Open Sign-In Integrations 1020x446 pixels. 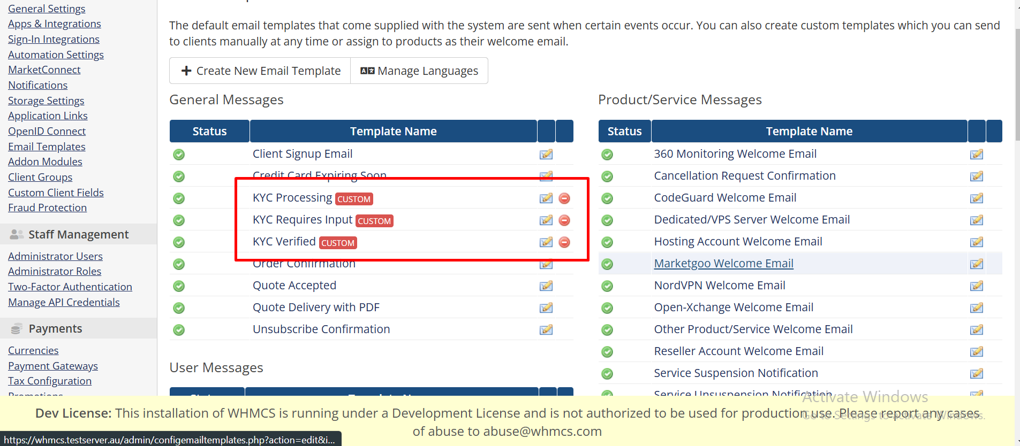[x=54, y=40]
